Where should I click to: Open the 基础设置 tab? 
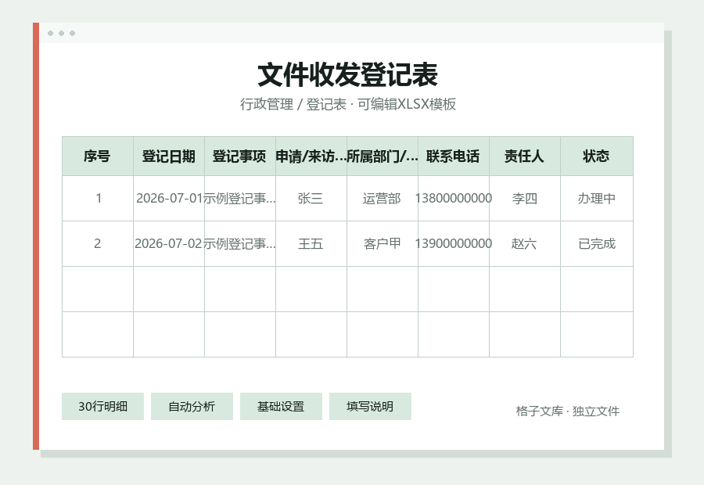[281, 407]
